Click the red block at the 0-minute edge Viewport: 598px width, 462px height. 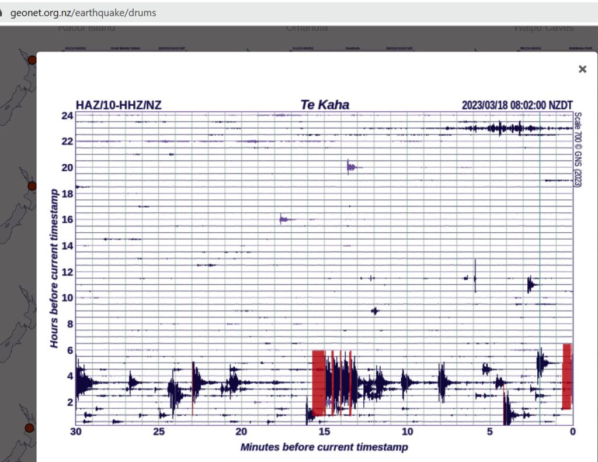(566, 376)
